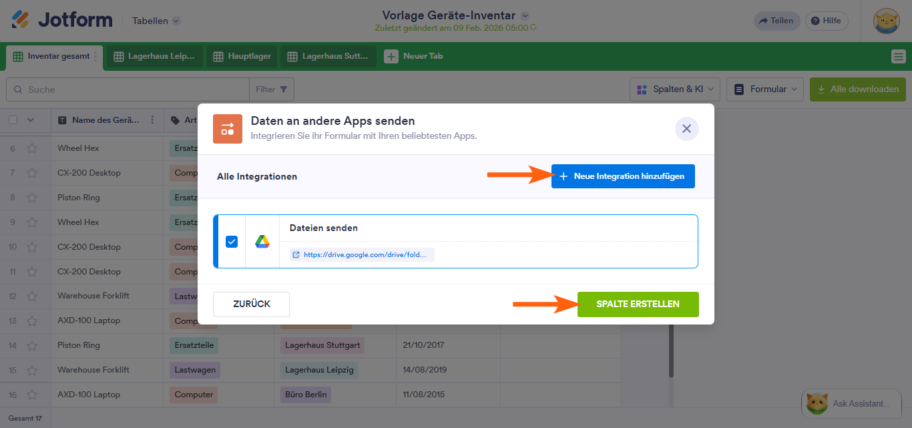Click the Google Drive integration icon
The image size is (912, 428).
(262, 242)
